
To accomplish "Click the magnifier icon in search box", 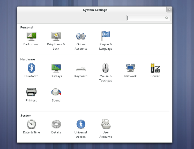I will point(167,18).
